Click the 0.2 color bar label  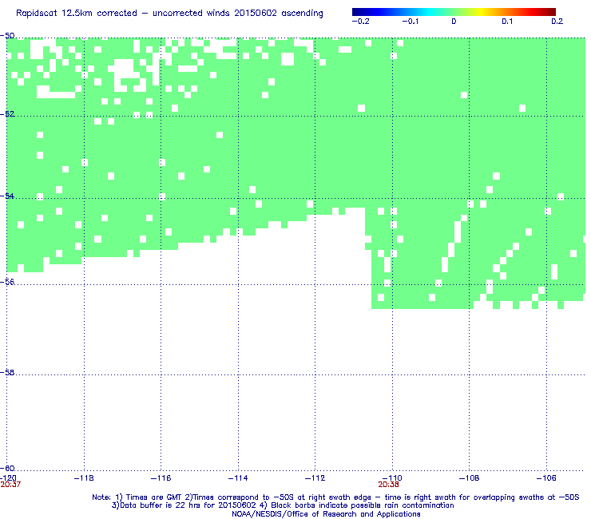pos(557,22)
